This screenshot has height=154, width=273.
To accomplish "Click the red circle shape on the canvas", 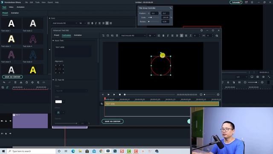I will (161, 65).
